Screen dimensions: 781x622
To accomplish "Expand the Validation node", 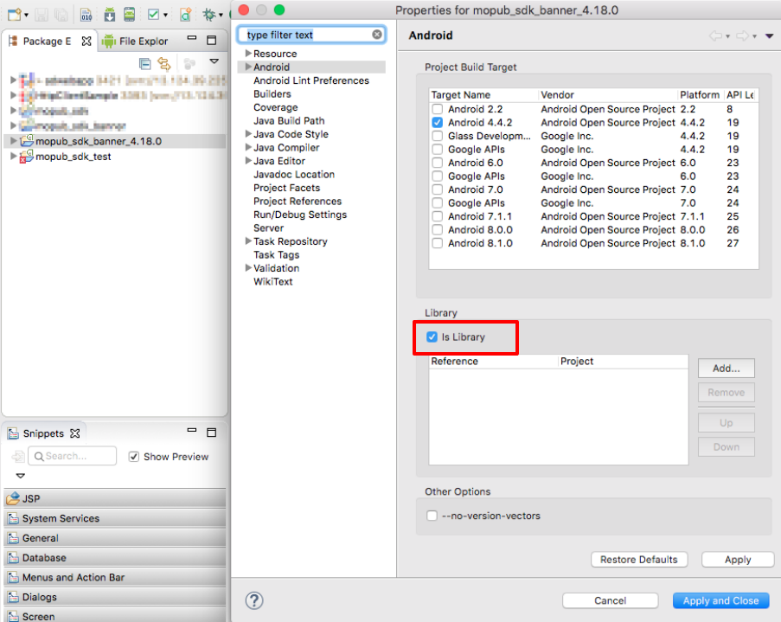I will (248, 267).
